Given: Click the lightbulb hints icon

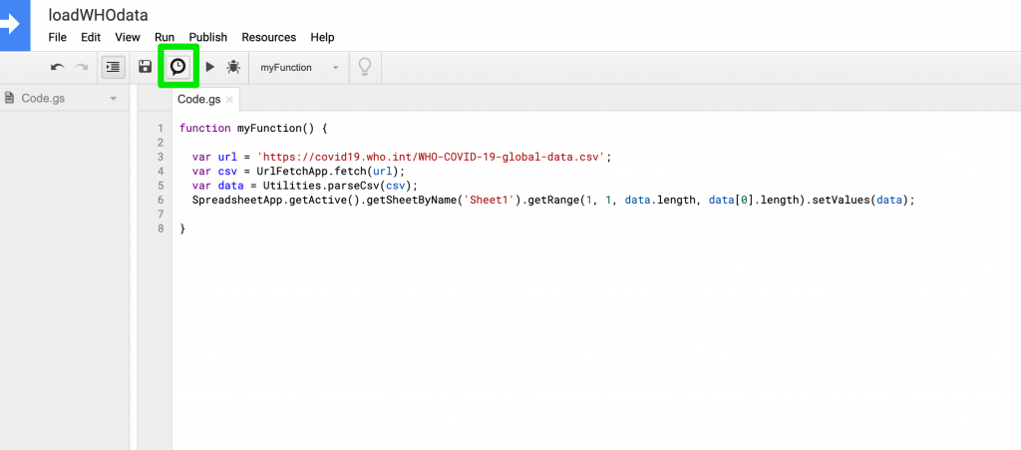Looking at the screenshot, I should click(x=365, y=67).
